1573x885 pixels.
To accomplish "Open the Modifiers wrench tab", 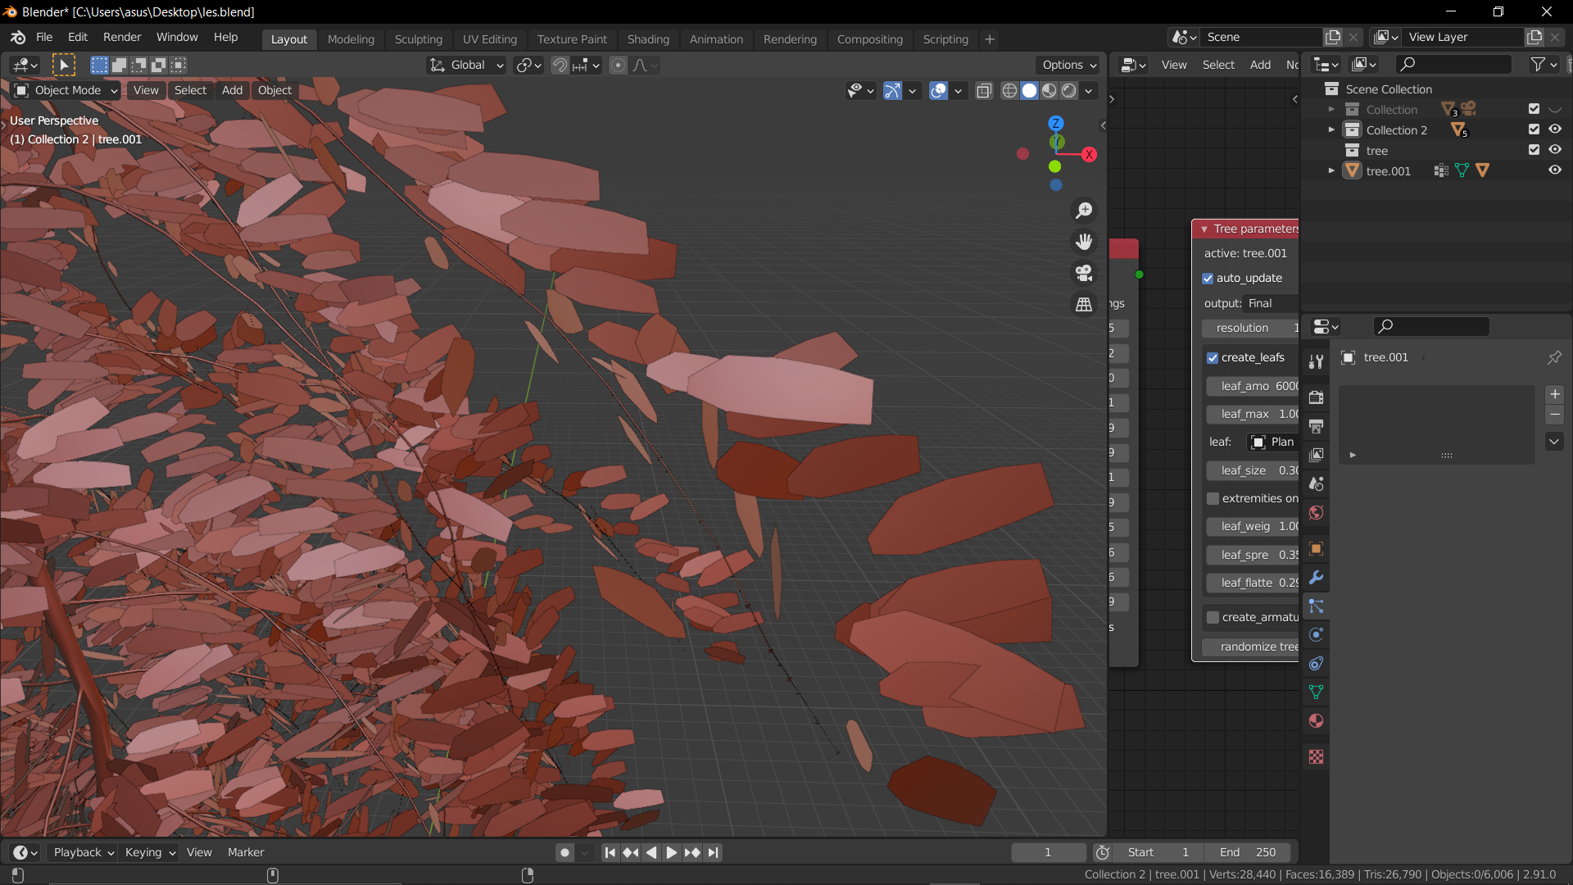I will [x=1316, y=578].
